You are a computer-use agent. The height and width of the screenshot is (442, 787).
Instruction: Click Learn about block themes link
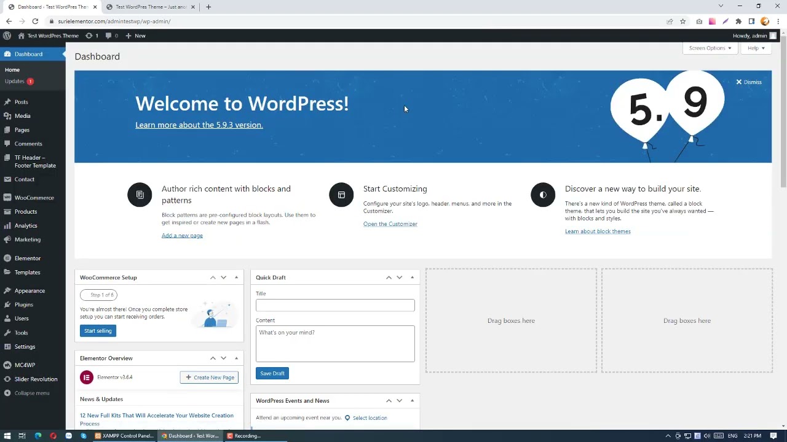598,231
